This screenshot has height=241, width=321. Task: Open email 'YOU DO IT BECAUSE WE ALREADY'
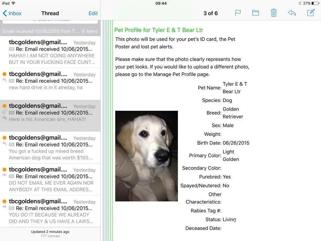click(x=50, y=211)
